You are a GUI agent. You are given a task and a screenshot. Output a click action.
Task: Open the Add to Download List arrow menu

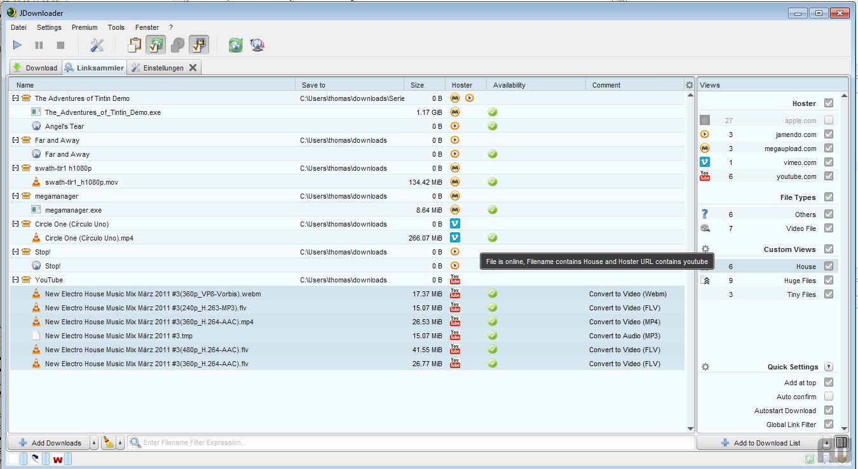pos(827,442)
